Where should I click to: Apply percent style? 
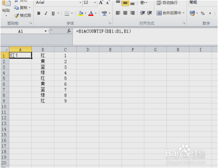click(x=203, y=14)
